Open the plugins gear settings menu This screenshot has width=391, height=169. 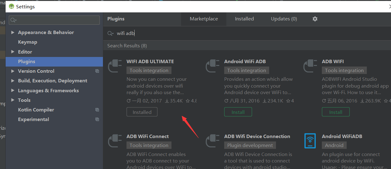[315, 19]
